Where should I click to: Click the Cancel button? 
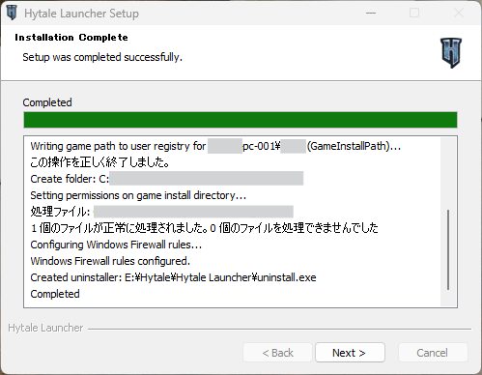coord(433,353)
